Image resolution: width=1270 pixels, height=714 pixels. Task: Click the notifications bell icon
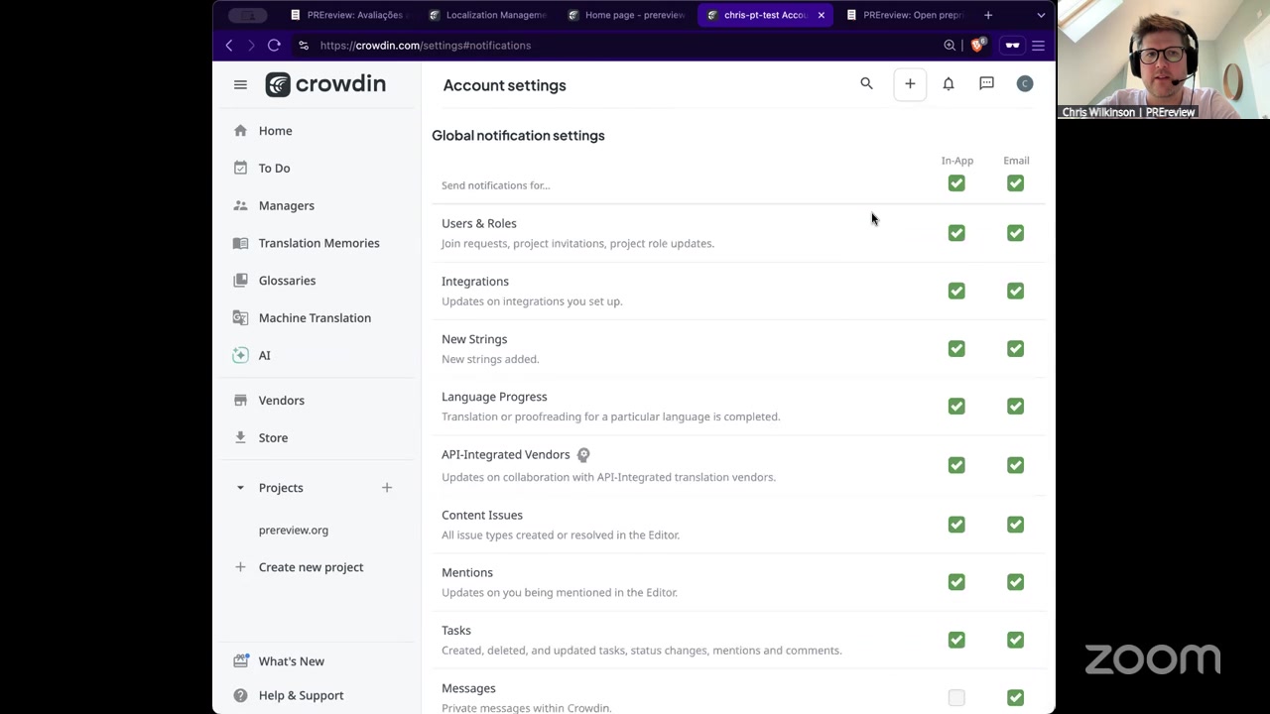click(x=949, y=84)
